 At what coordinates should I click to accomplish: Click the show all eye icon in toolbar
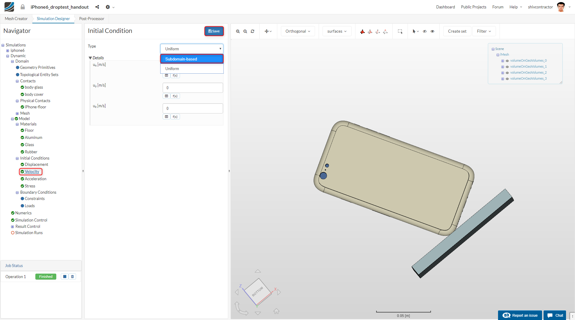pyautogui.click(x=432, y=31)
